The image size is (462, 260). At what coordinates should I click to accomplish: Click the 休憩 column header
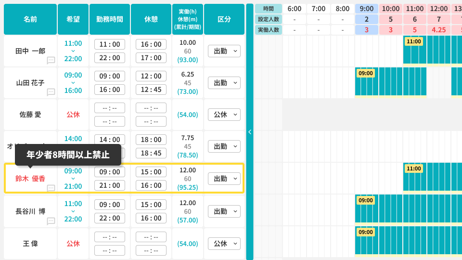(x=151, y=19)
